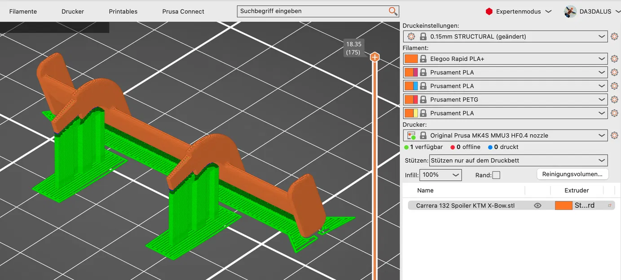Expand the magenta Prusament PLA dropdown arrow
This screenshot has height=280, width=621.
tap(602, 72)
